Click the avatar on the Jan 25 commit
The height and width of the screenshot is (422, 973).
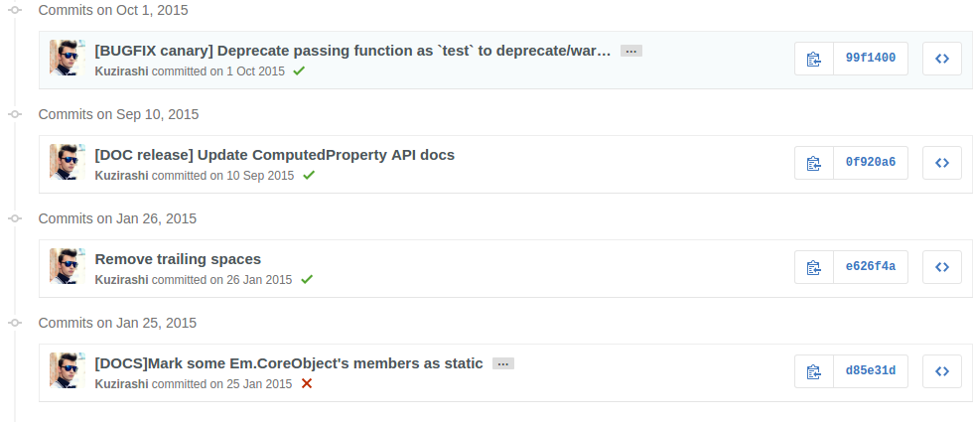click(68, 371)
